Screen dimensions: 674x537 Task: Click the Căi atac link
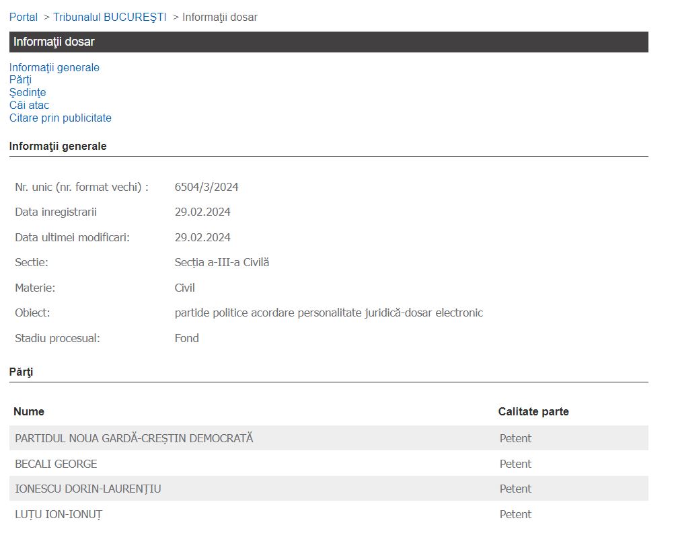29,106
